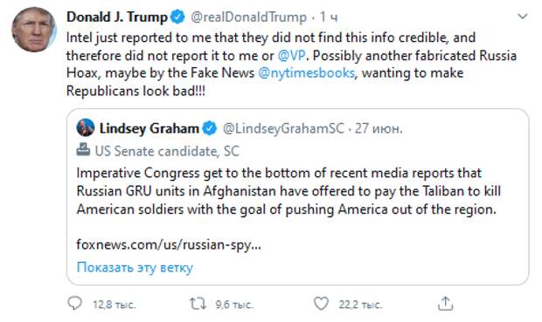
Task: Click 'Показать эту ветку' thread link
Action: coord(135,268)
